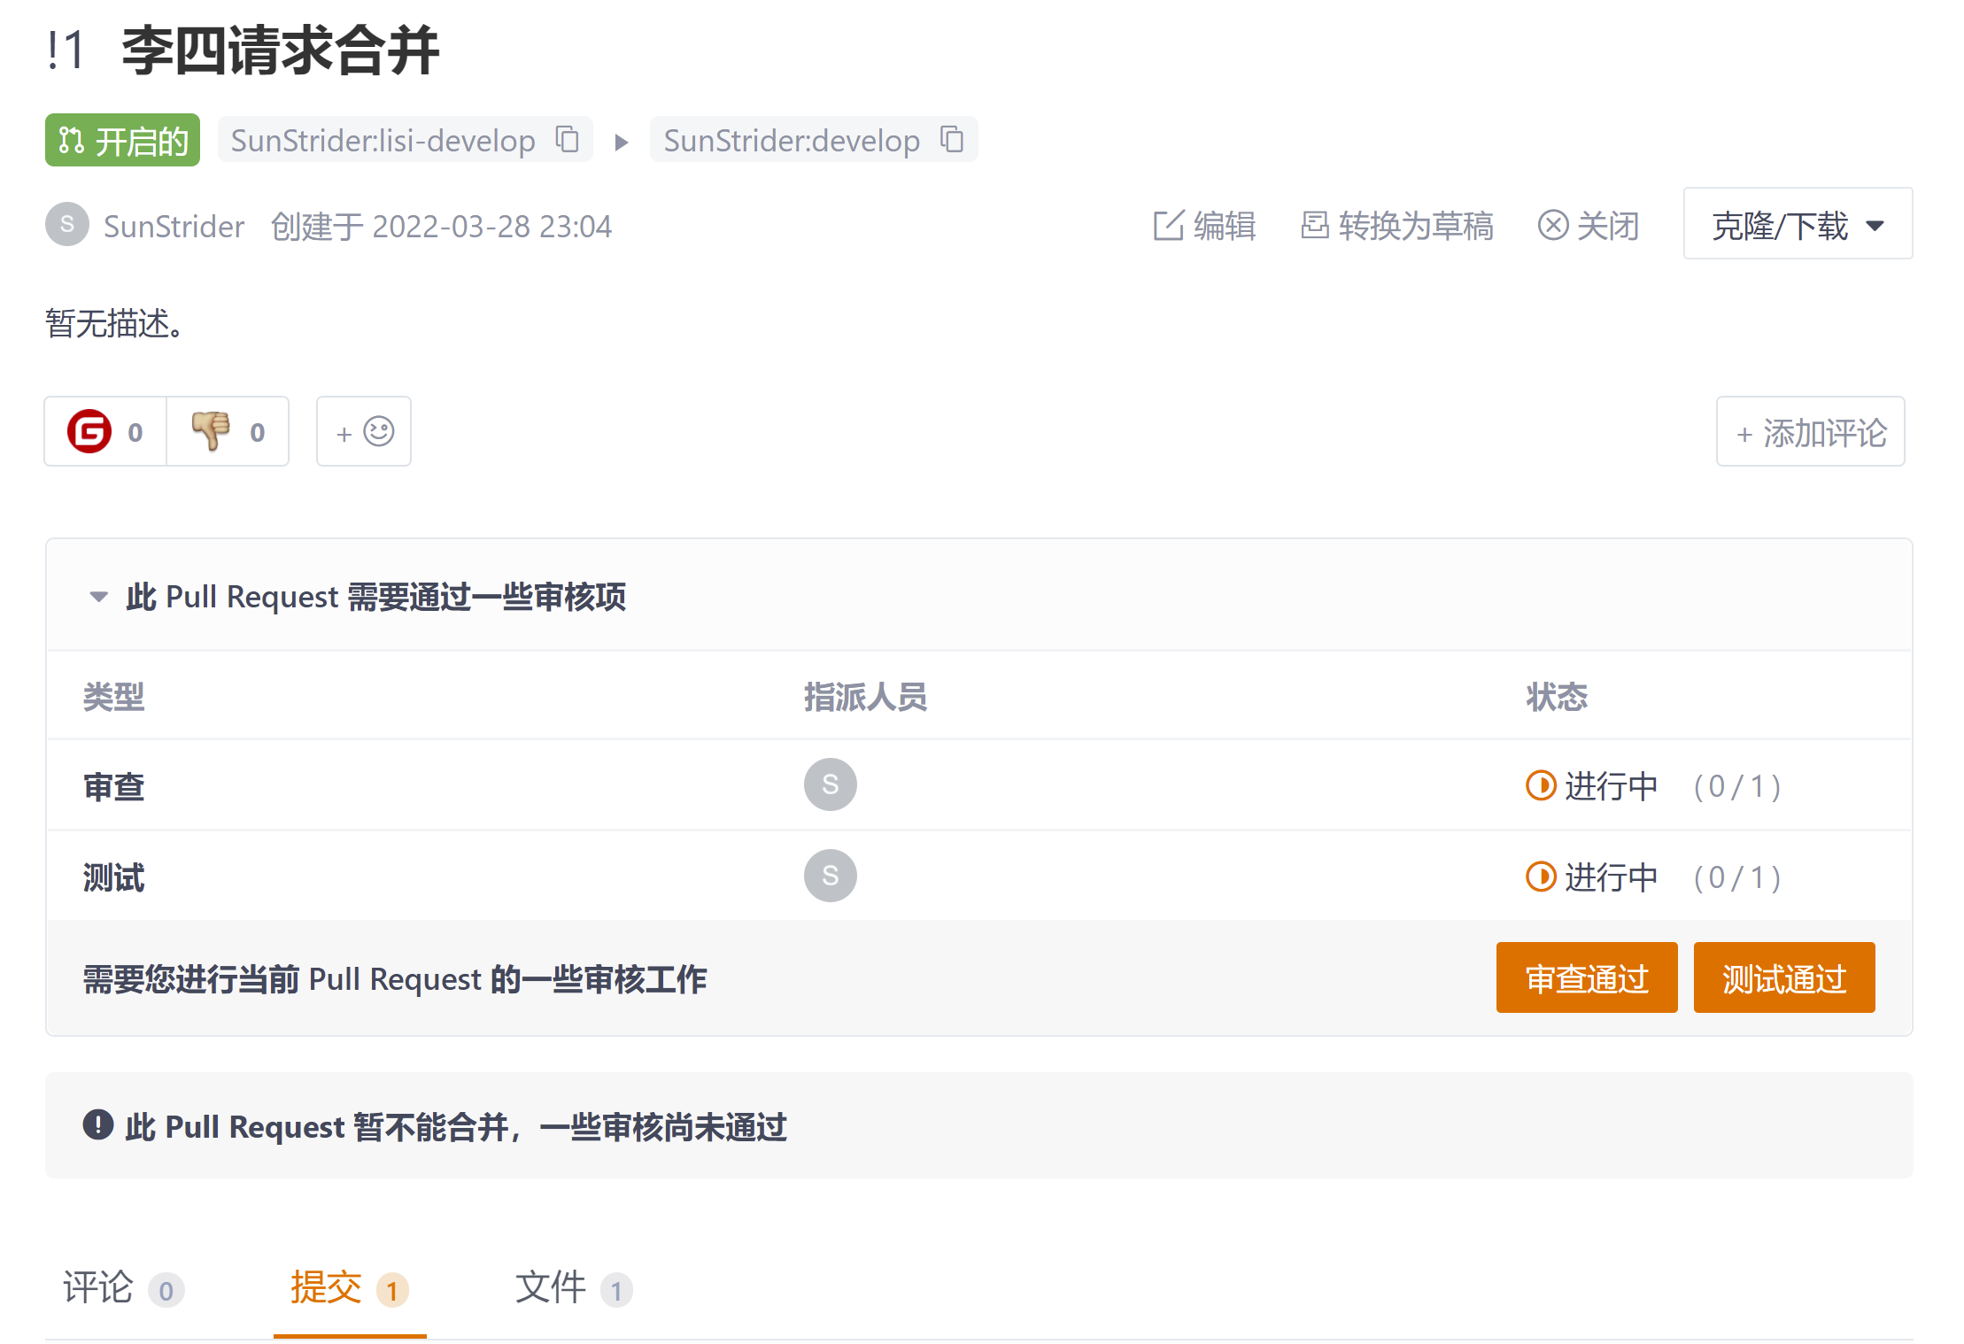Click the 测试 row label
The image size is (1964, 1344).
(113, 877)
